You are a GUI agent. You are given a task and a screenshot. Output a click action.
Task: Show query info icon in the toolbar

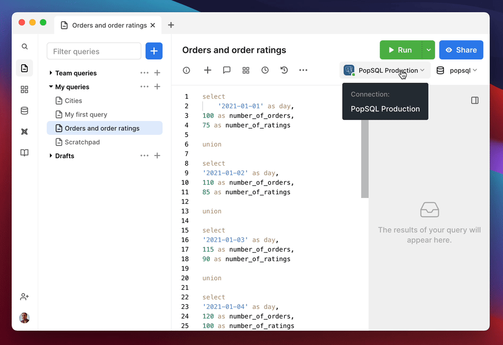point(186,70)
